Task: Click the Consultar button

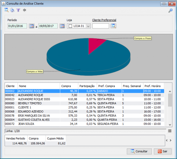Action: point(139,151)
